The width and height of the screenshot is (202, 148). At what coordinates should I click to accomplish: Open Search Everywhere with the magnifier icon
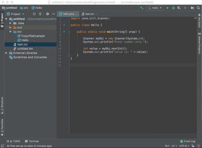click(199, 8)
